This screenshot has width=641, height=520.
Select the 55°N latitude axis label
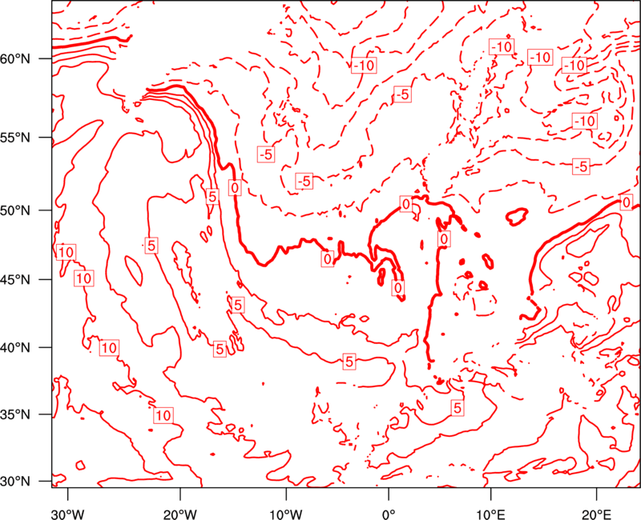tap(15, 138)
